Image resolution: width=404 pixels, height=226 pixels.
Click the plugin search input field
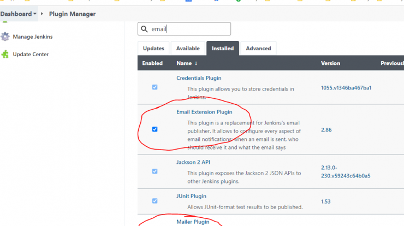(184, 29)
